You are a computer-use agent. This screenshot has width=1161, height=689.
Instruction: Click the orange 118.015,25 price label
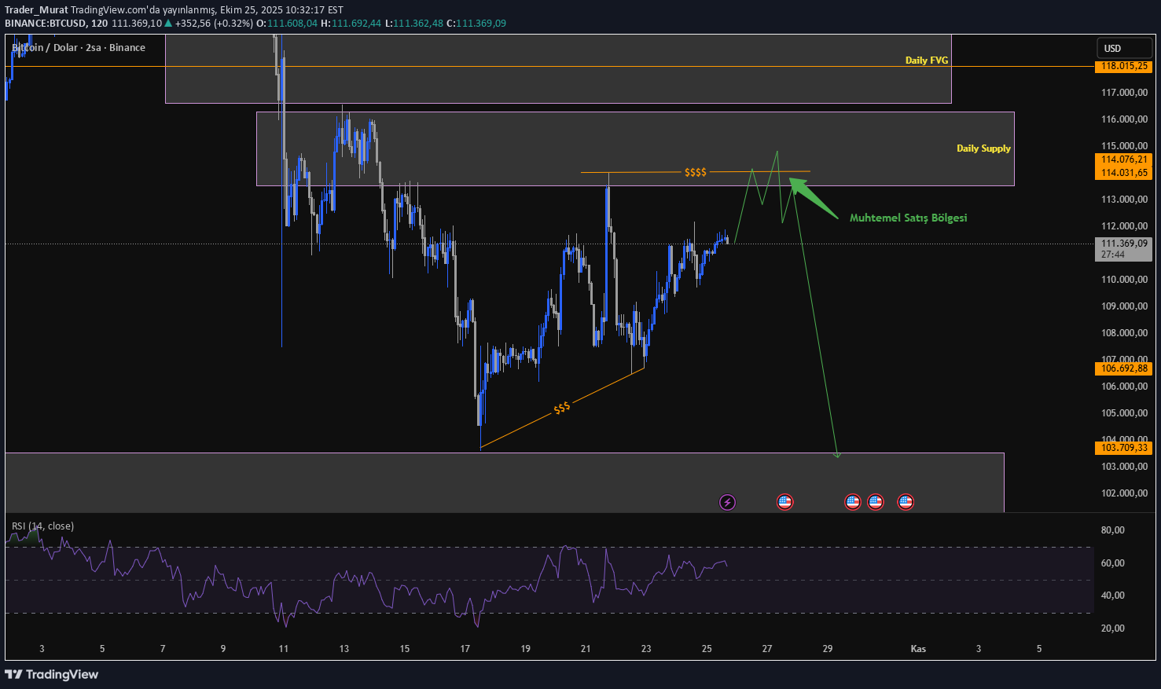pos(1123,67)
